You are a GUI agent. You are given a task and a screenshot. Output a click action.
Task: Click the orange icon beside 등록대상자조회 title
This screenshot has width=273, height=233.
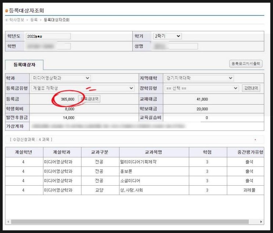point(7,11)
